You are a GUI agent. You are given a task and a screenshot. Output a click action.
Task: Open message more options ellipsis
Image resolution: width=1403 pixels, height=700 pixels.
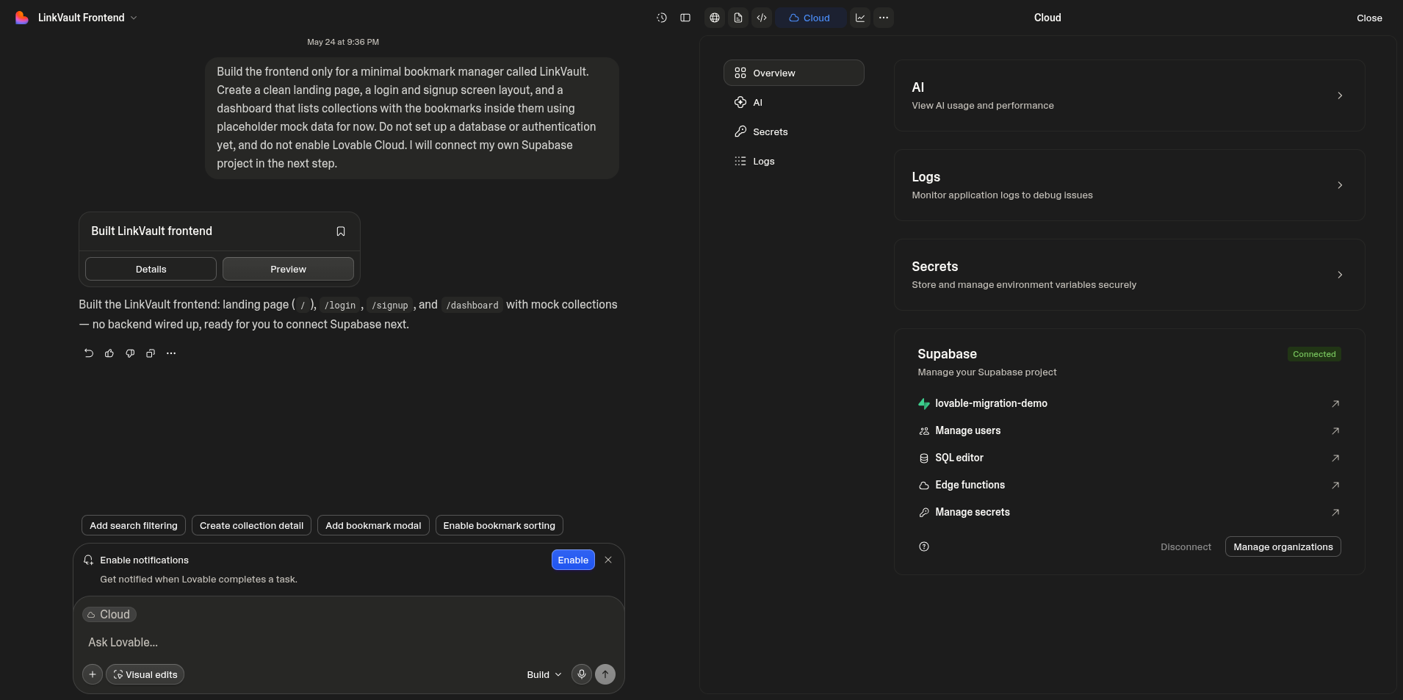pyautogui.click(x=171, y=353)
